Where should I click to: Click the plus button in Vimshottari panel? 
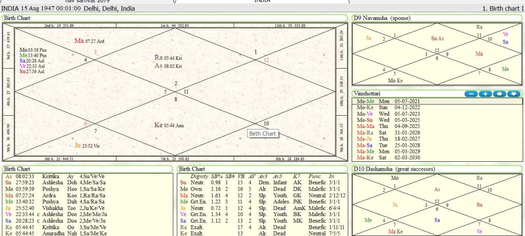[x=486, y=94]
